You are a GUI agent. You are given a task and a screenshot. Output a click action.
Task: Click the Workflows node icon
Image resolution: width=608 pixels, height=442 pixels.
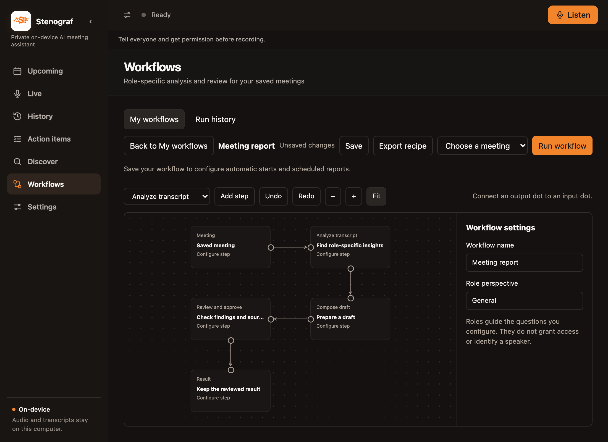click(x=17, y=184)
